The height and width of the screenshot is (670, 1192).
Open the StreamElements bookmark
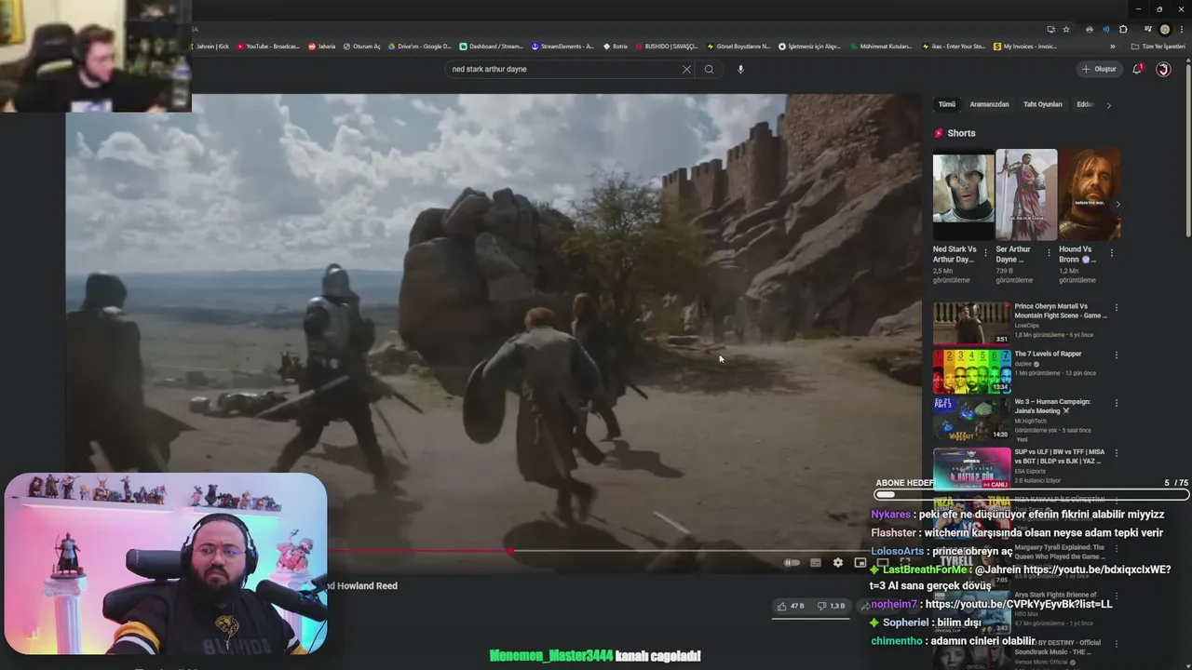pos(562,46)
